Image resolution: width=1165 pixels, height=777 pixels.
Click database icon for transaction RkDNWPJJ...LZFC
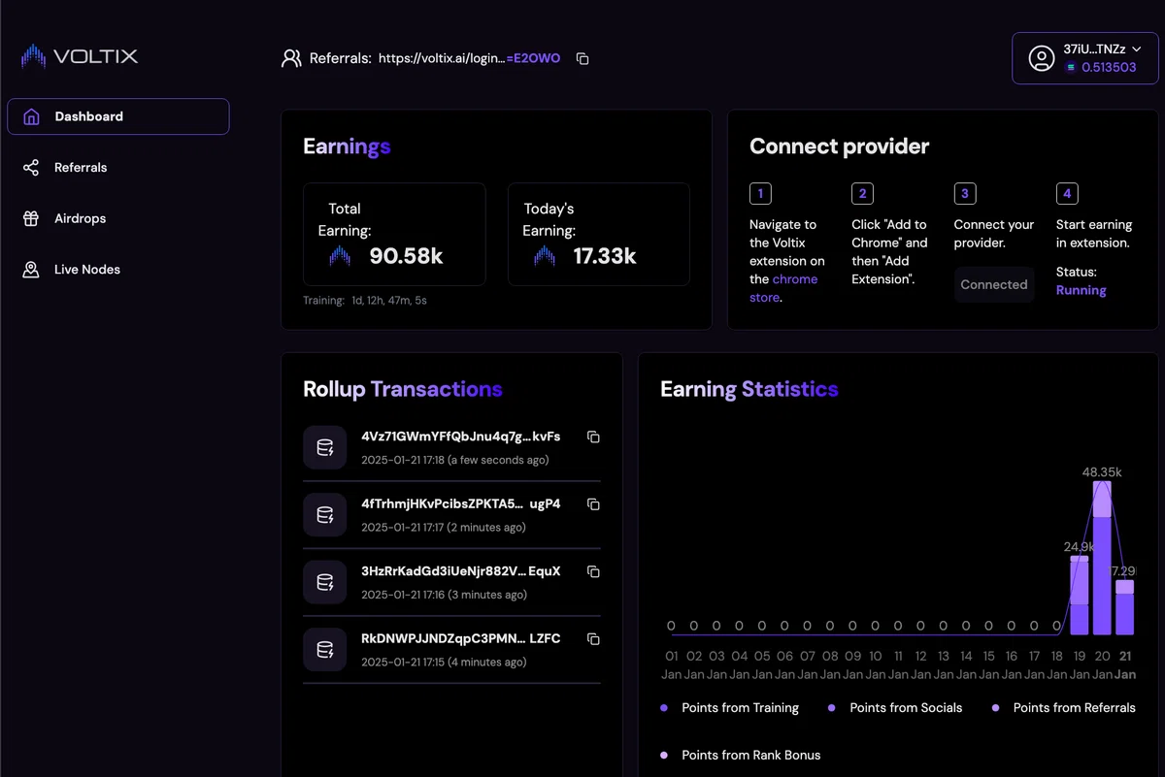pos(325,650)
